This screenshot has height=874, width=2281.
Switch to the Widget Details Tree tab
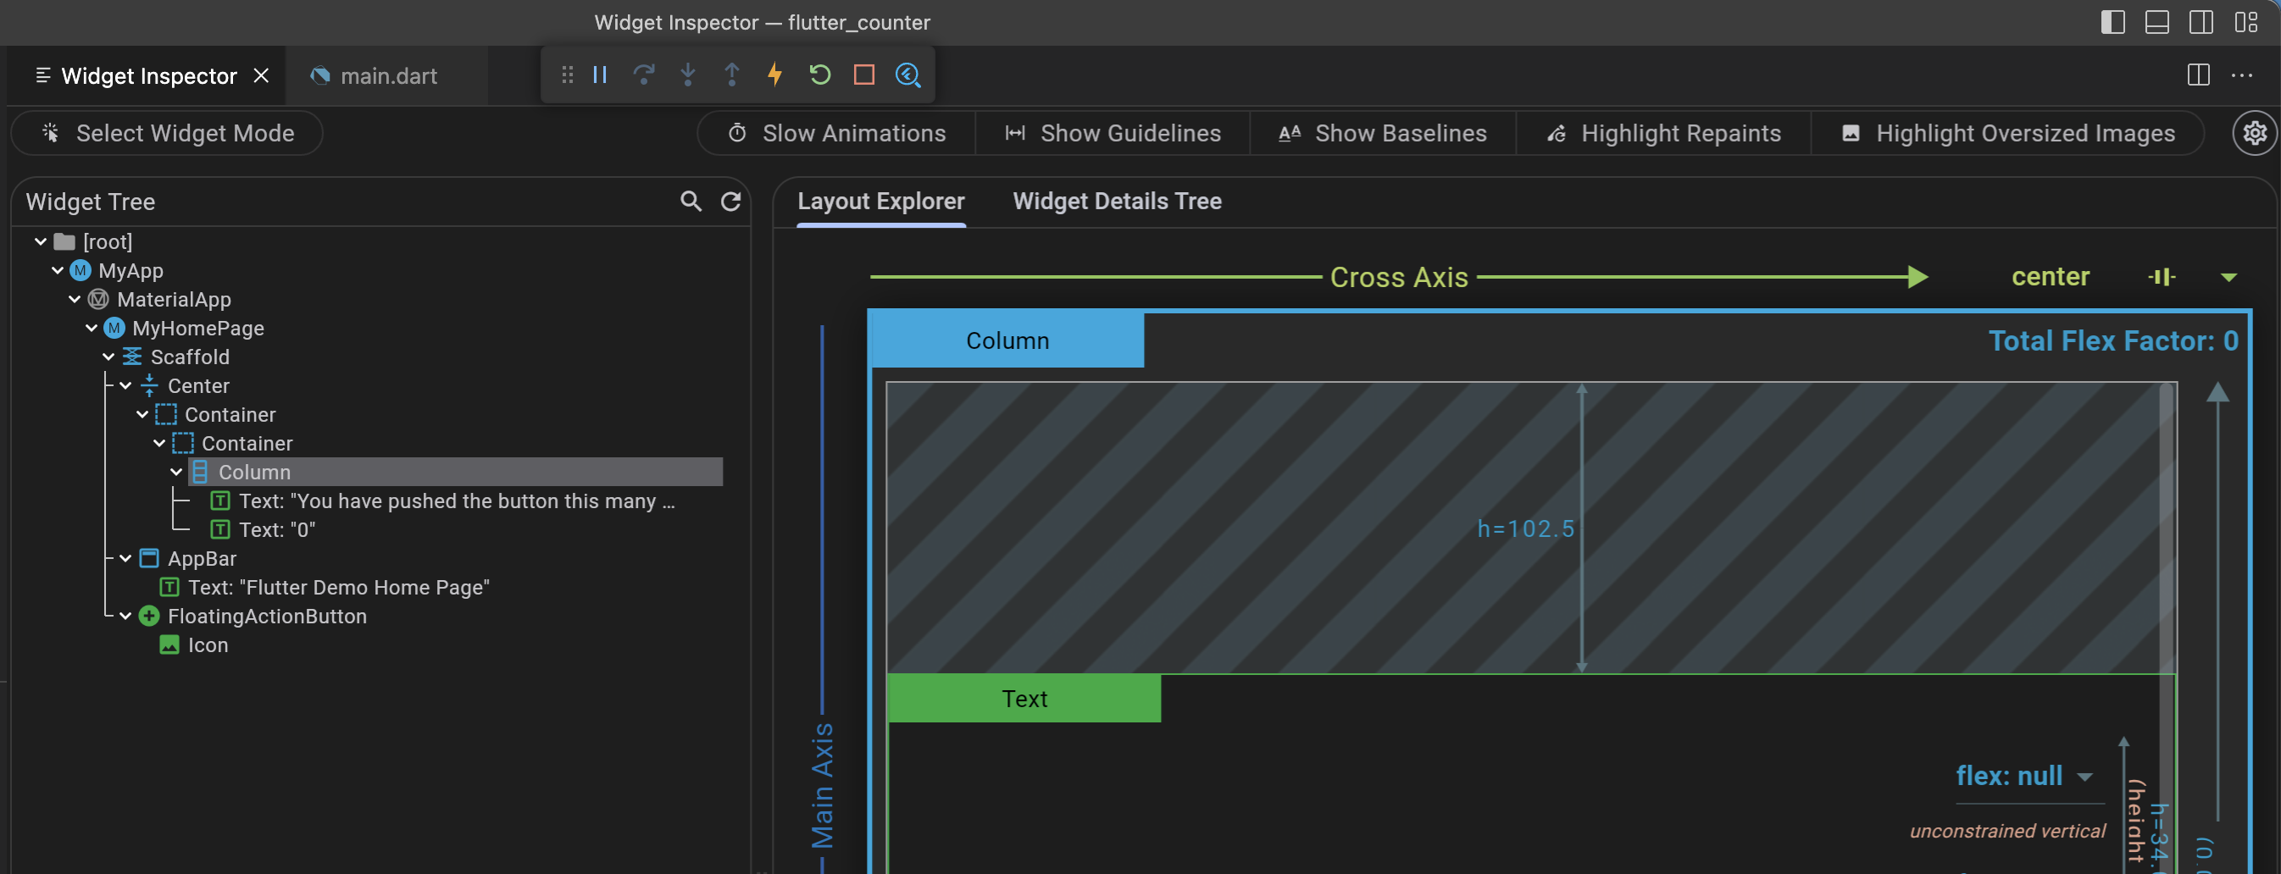pos(1117,201)
